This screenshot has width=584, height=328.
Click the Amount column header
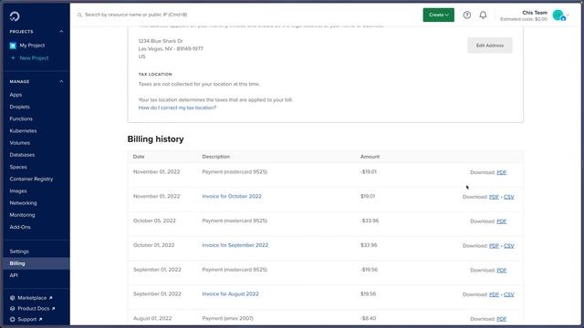click(x=370, y=157)
